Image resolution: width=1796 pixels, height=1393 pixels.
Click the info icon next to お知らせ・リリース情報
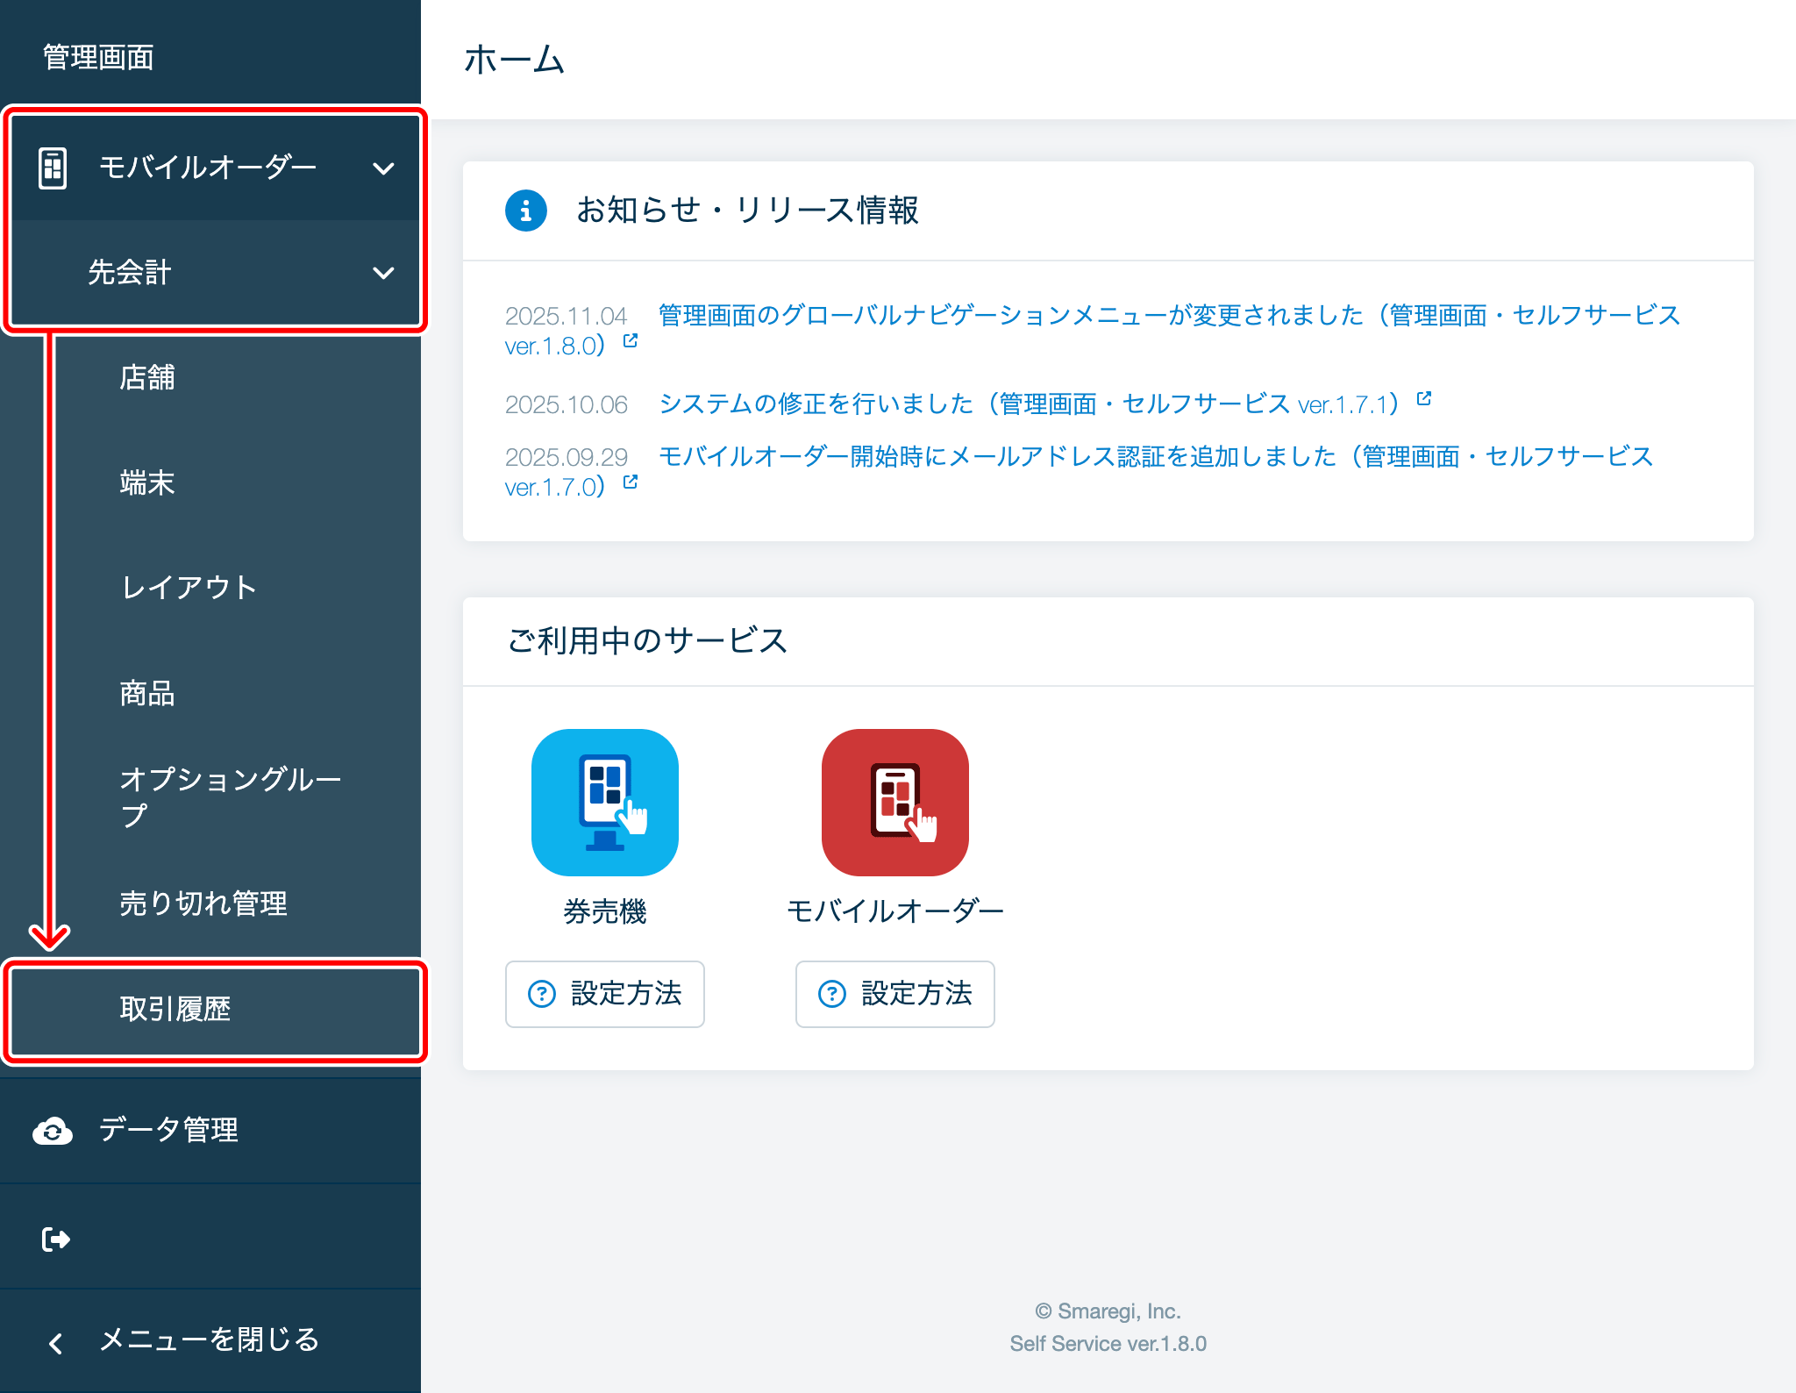[524, 211]
